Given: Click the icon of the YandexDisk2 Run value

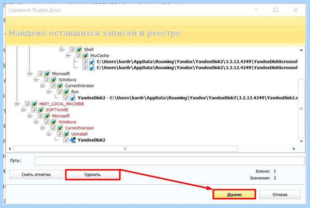Looking at the screenshot, I should tap(72, 98).
